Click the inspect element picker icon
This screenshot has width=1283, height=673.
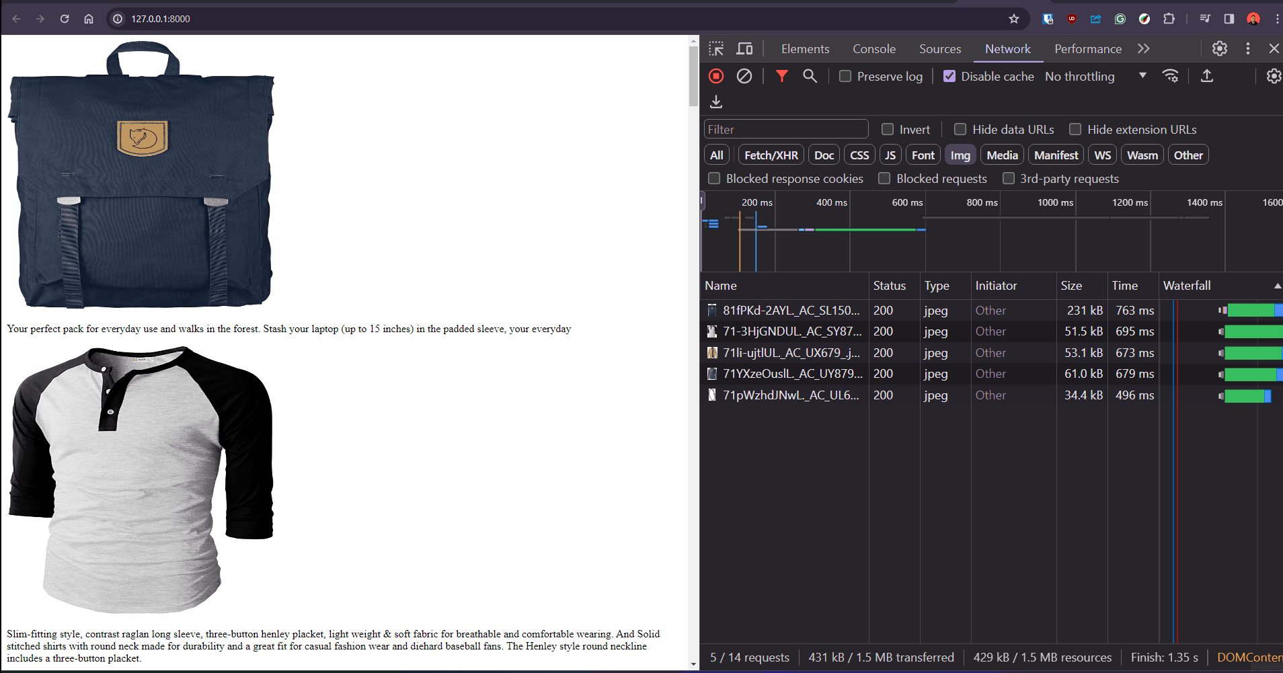tap(716, 49)
